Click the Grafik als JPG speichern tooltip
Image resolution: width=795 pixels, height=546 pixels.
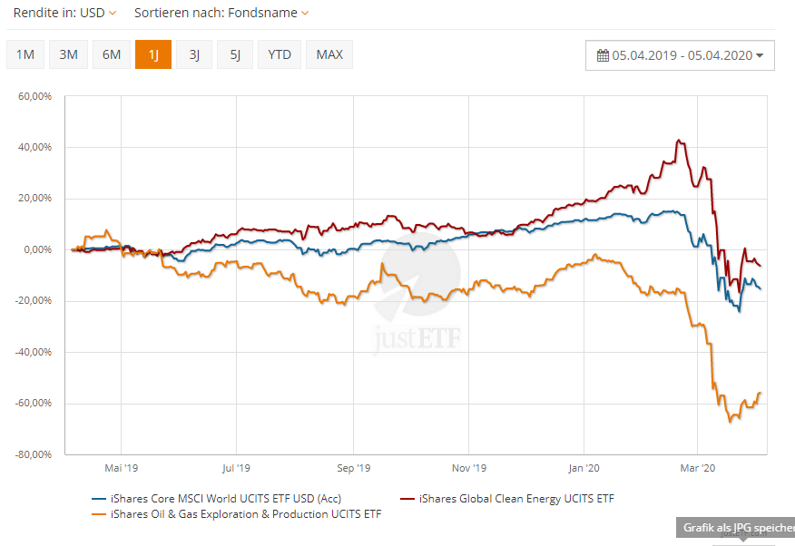(x=735, y=527)
